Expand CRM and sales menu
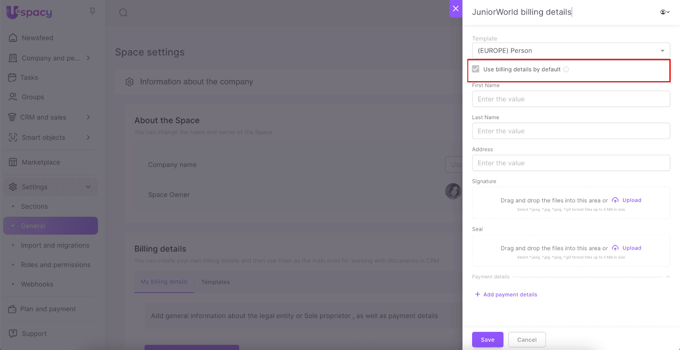 pos(88,117)
